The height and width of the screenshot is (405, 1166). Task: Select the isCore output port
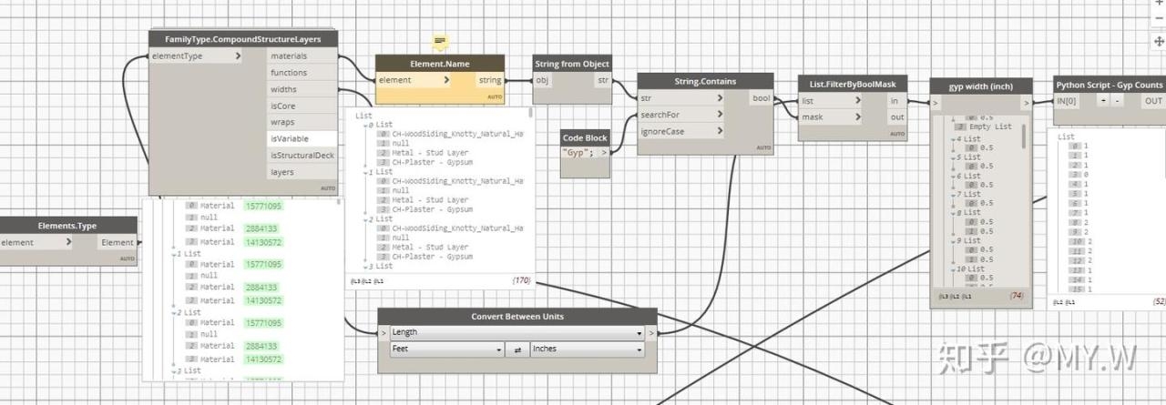point(302,106)
